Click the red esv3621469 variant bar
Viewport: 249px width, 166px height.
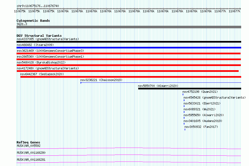pos(129,53)
